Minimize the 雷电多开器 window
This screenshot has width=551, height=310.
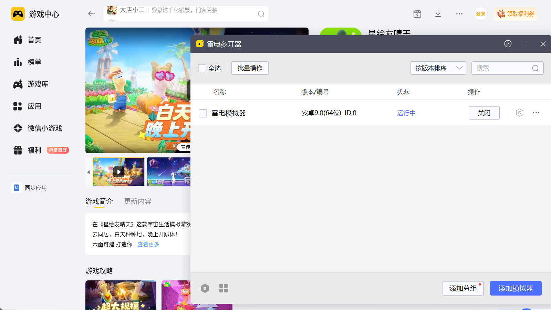click(x=526, y=44)
